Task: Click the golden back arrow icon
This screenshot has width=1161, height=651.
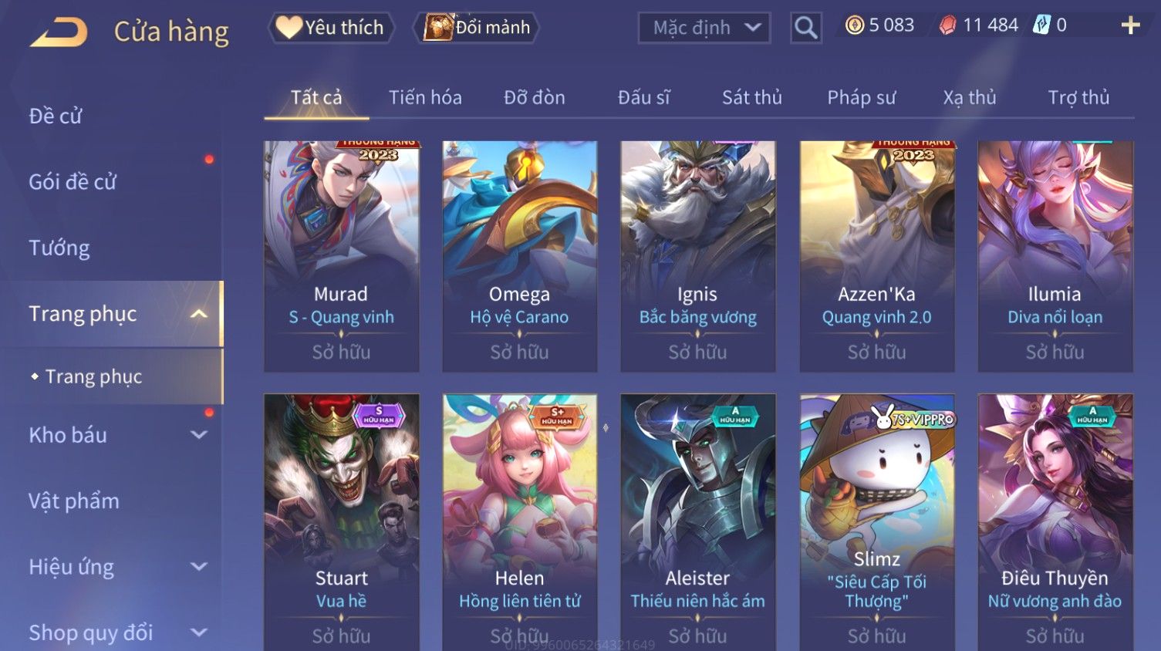Action: coord(59,32)
